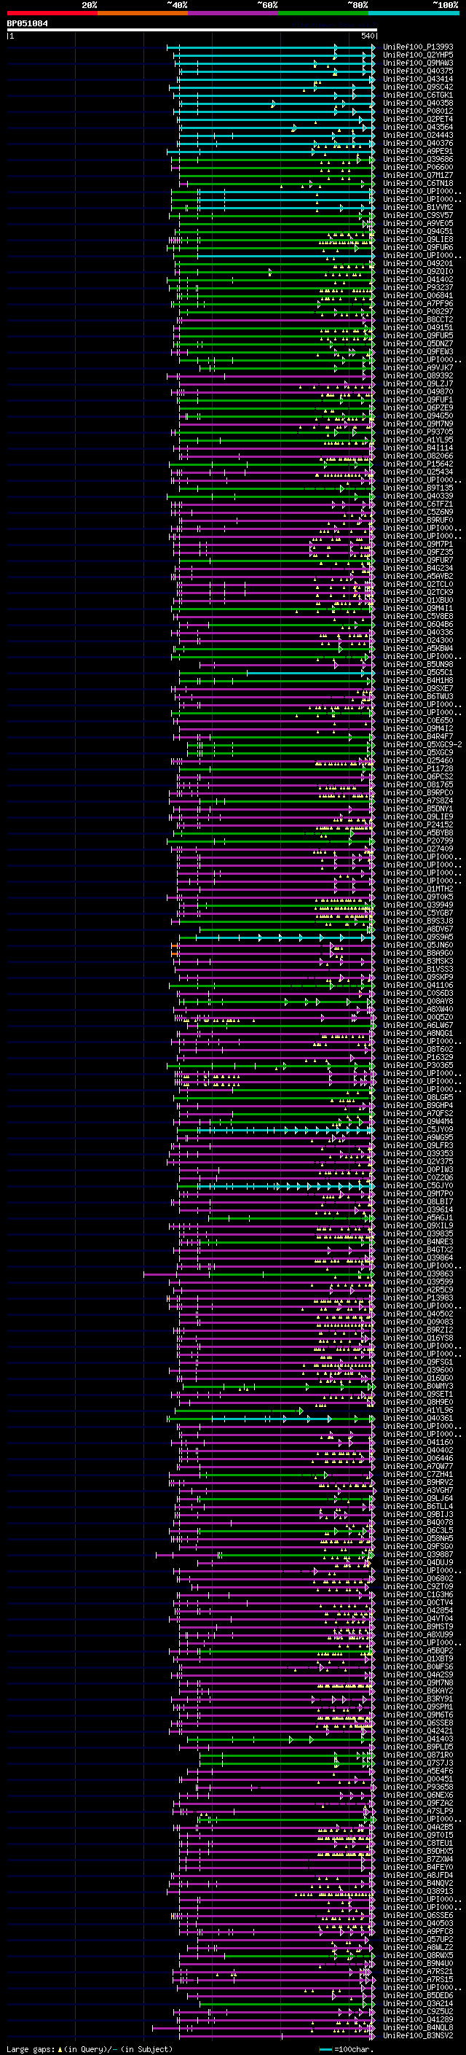This screenshot has height=2055, width=466.
Task: Select hit label UniRef100_Q7M1Z7
Action: pos(418,176)
